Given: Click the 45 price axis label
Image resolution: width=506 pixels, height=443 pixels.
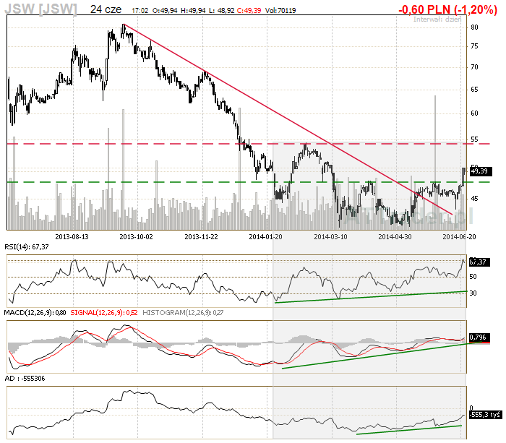Looking at the screenshot, I should point(474,199).
